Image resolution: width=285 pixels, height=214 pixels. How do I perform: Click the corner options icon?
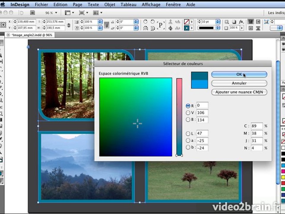click(266, 22)
